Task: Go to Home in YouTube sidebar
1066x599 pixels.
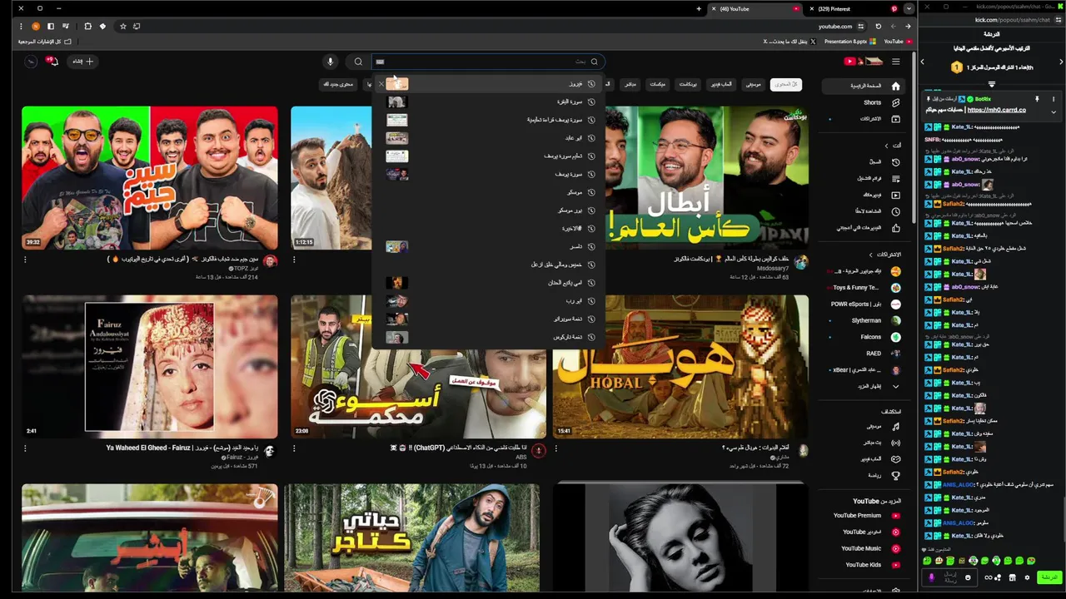Action: click(864, 86)
